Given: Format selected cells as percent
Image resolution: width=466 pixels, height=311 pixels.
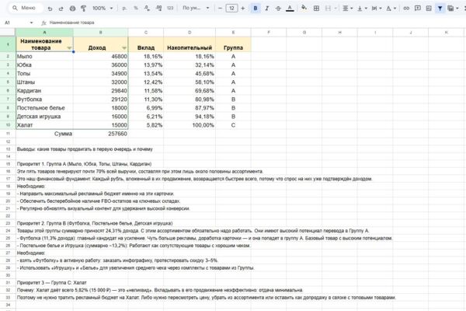Looking at the screenshot, I should click(x=136, y=9).
